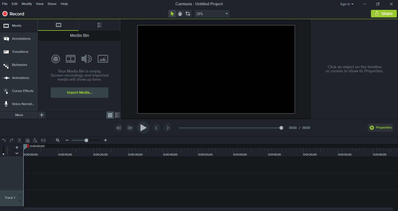This screenshot has height=211, width=398.
Task: Select the Track 1 header
Action: 12,198
